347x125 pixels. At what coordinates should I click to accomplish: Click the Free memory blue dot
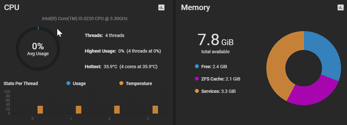[x=197, y=66]
